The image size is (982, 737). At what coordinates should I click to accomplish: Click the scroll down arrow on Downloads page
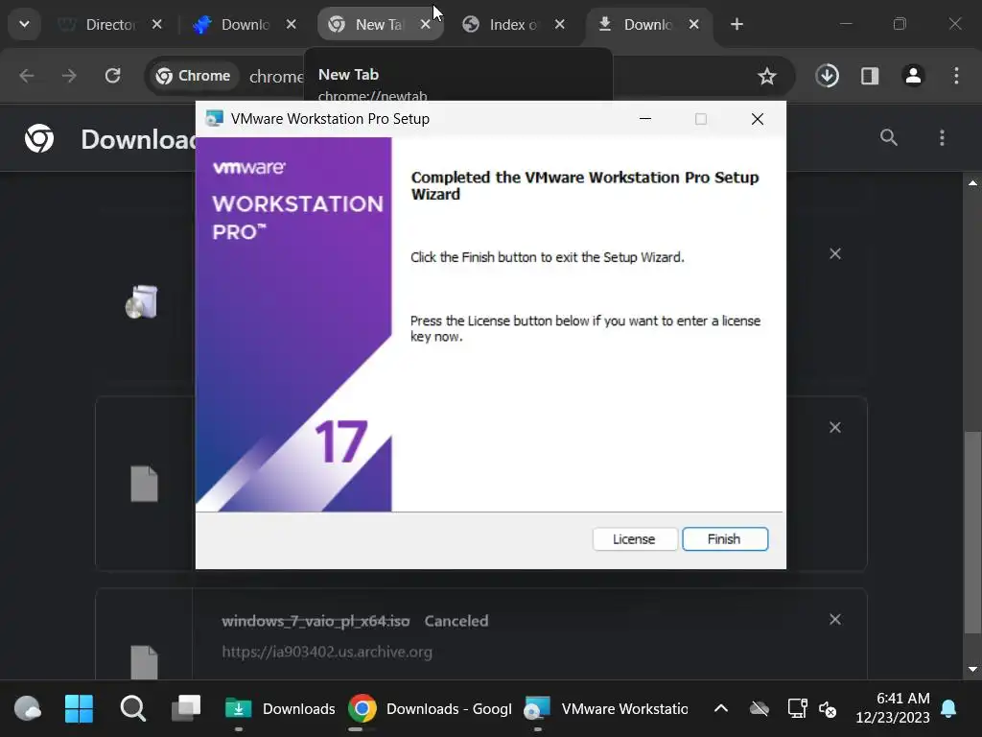[972, 669]
